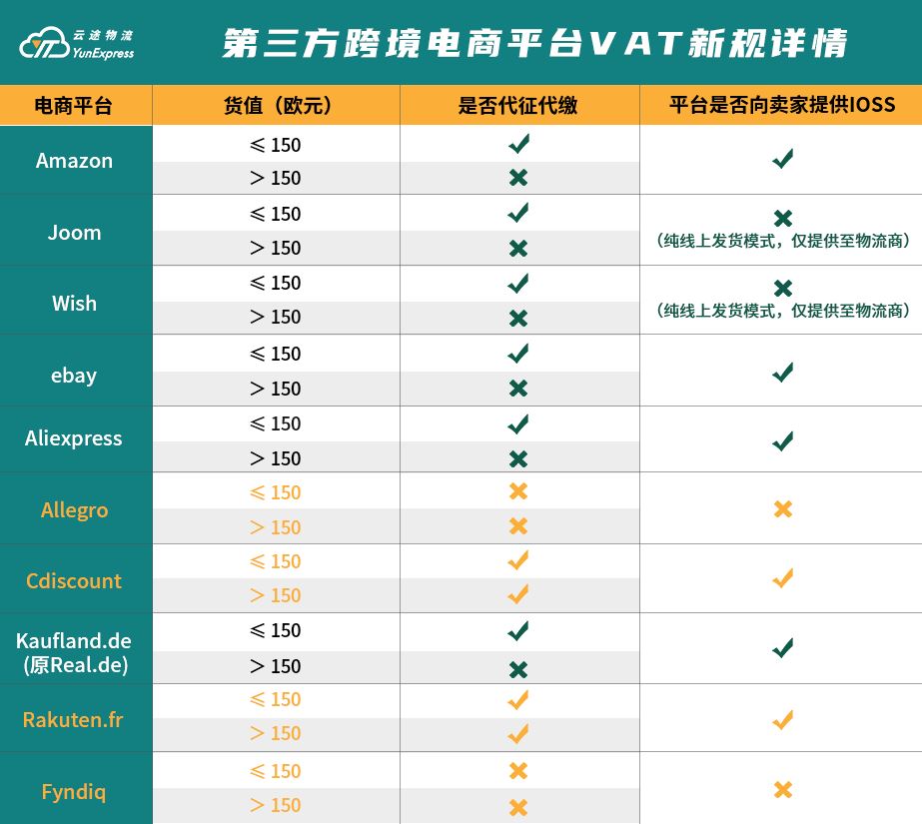922x824 pixels.
Task: Click Amazon's ≤150 checkmark under 是否代征代缴
Action: click(518, 144)
